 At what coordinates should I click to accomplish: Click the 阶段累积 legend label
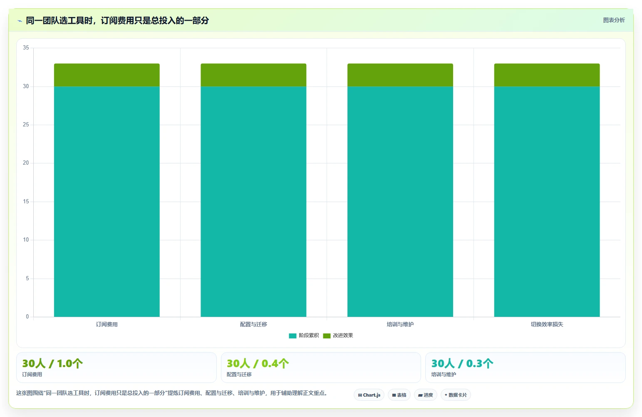click(309, 336)
